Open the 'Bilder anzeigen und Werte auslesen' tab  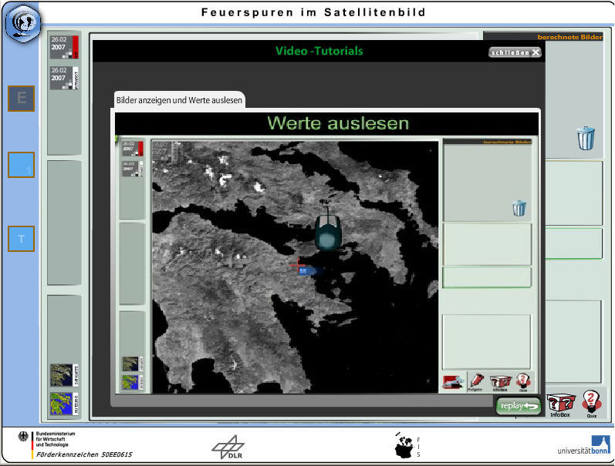179,100
